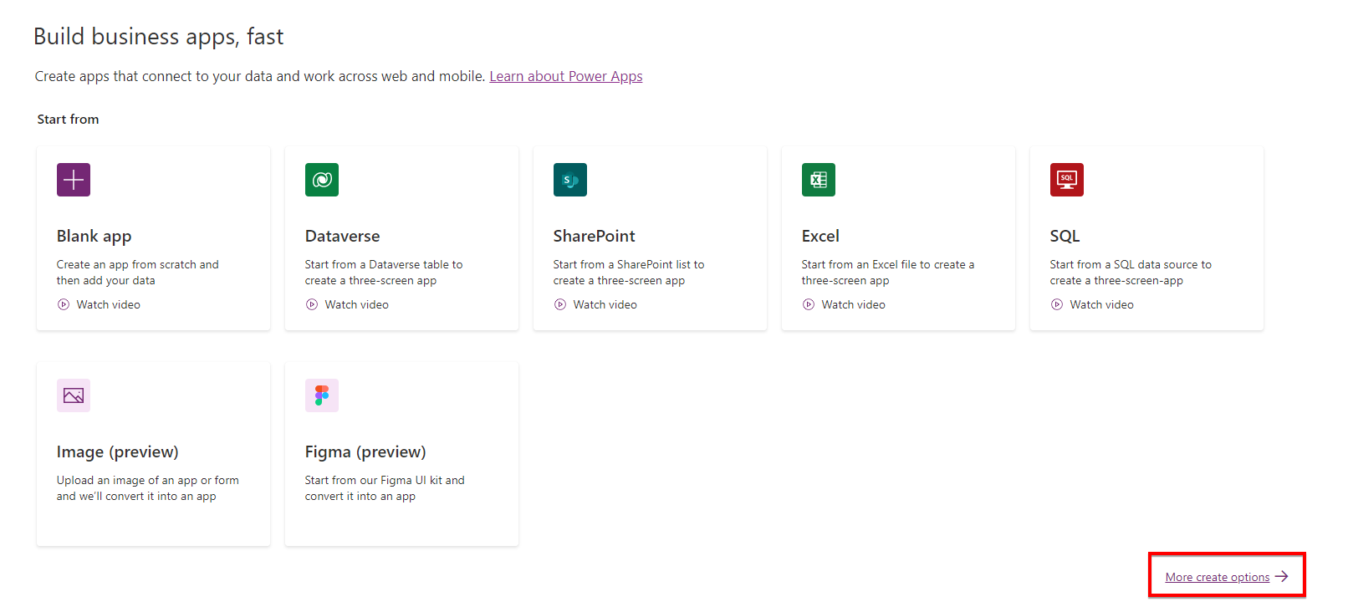Select the Excel card title
The width and height of the screenshot is (1348, 607).
click(x=821, y=236)
